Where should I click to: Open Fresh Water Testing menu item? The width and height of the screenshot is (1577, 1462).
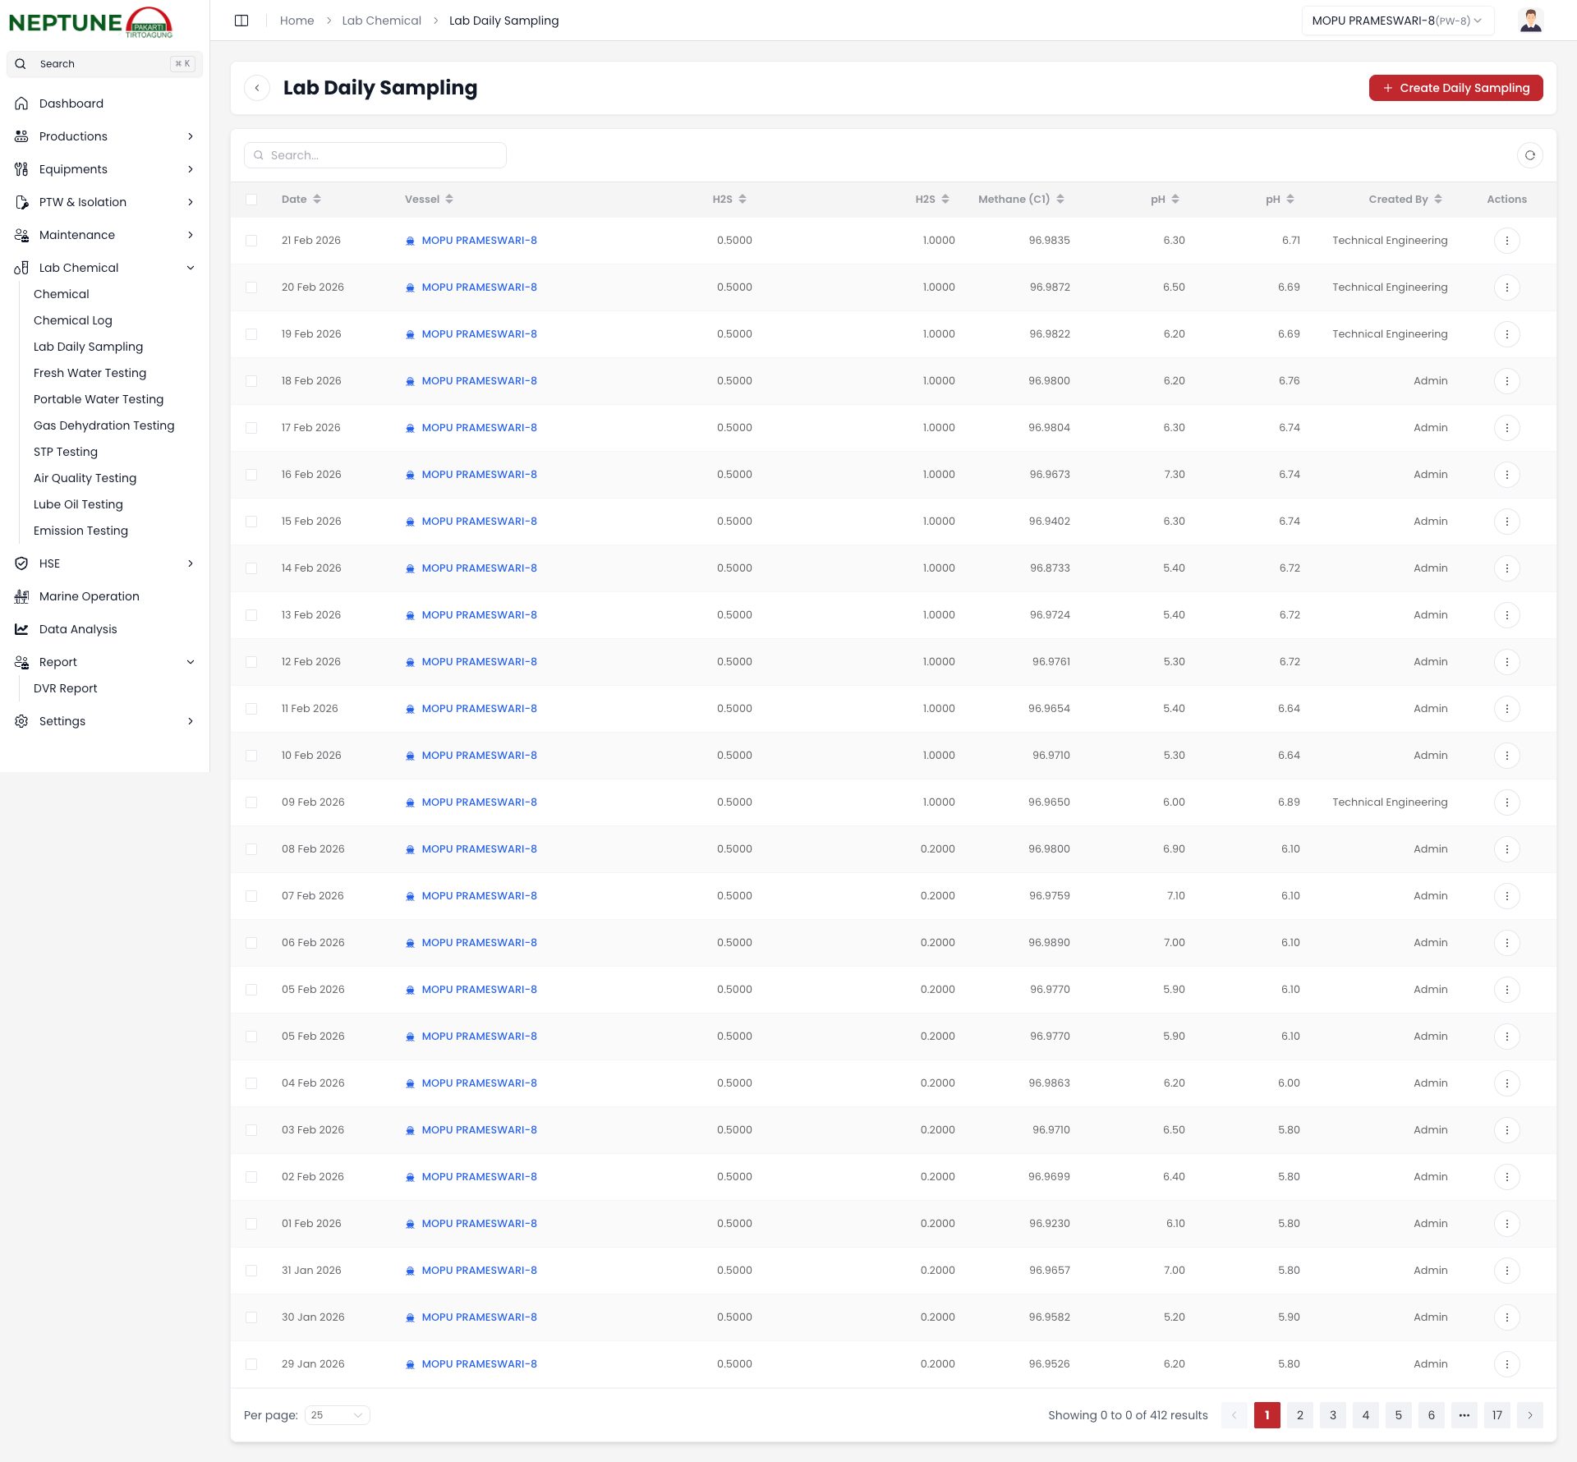(90, 373)
